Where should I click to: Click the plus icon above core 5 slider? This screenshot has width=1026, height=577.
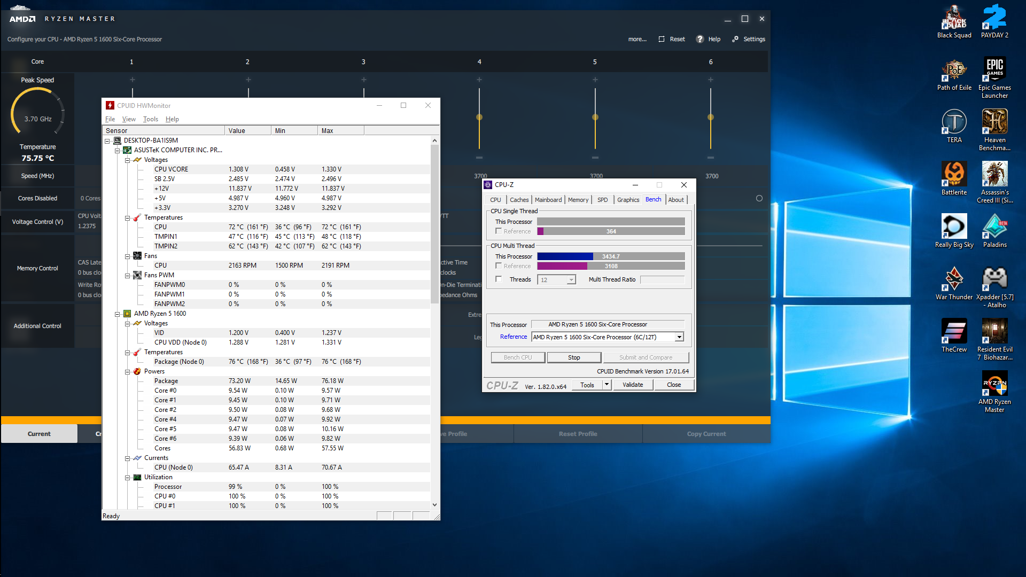[595, 80]
